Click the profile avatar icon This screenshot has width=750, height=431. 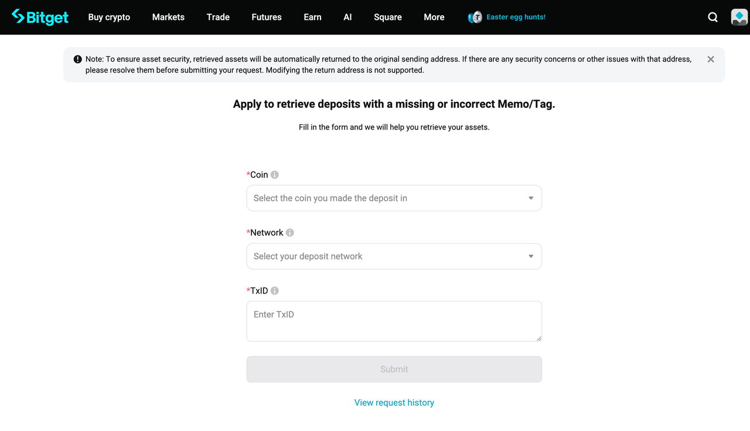point(739,17)
